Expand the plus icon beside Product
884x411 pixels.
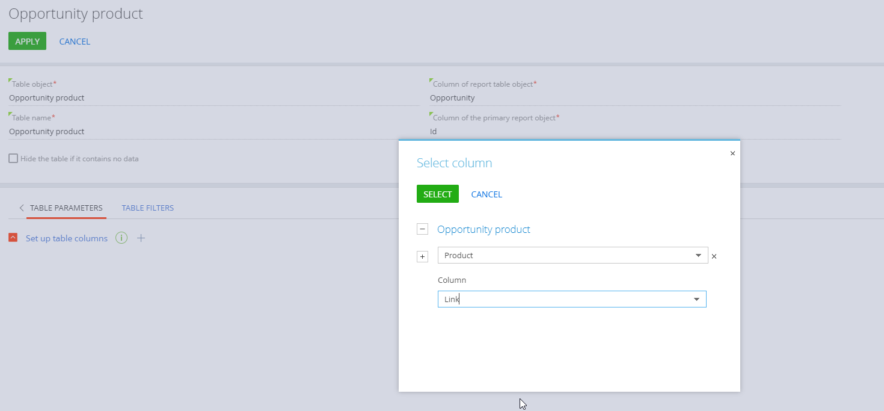click(422, 257)
